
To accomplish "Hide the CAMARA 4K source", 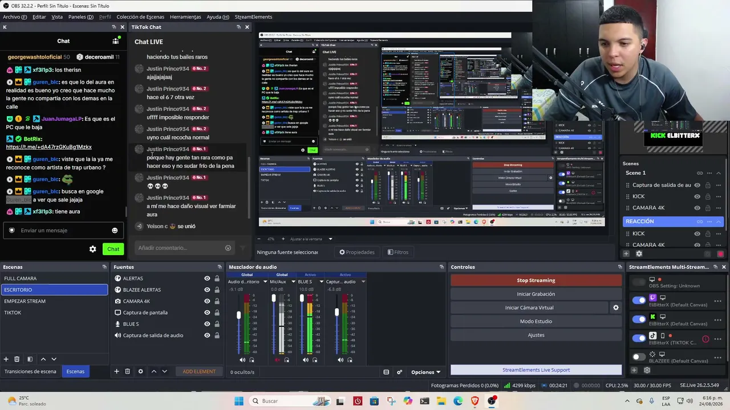I will (207, 301).
